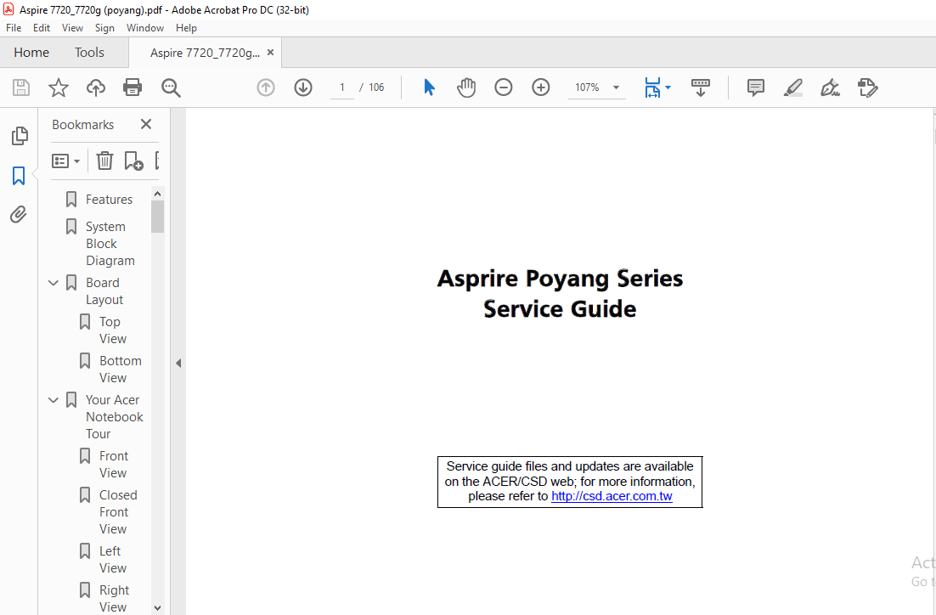Viewport: 936px width, 615px height.
Task: Click the 107% zoom value field
Action: point(588,87)
